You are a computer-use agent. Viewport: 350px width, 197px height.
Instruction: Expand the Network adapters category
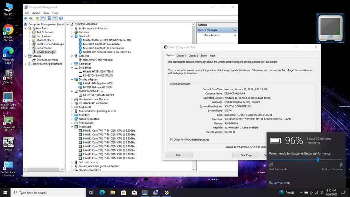tap(72, 119)
